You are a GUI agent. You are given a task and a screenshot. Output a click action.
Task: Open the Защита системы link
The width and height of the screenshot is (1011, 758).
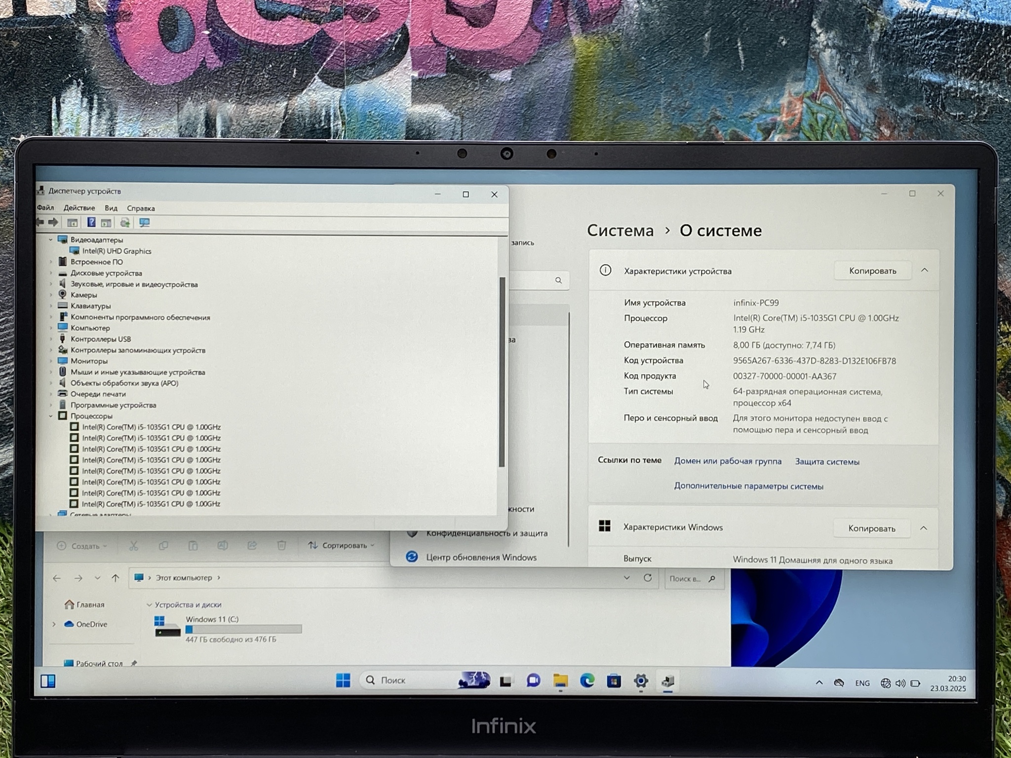click(x=827, y=462)
